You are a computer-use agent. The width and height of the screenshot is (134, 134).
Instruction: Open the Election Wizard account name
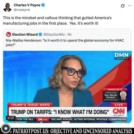(25, 34)
